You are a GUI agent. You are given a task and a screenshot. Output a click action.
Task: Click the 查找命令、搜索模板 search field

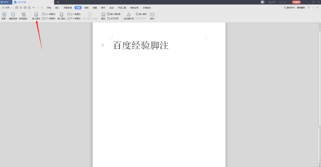[x=294, y=8]
